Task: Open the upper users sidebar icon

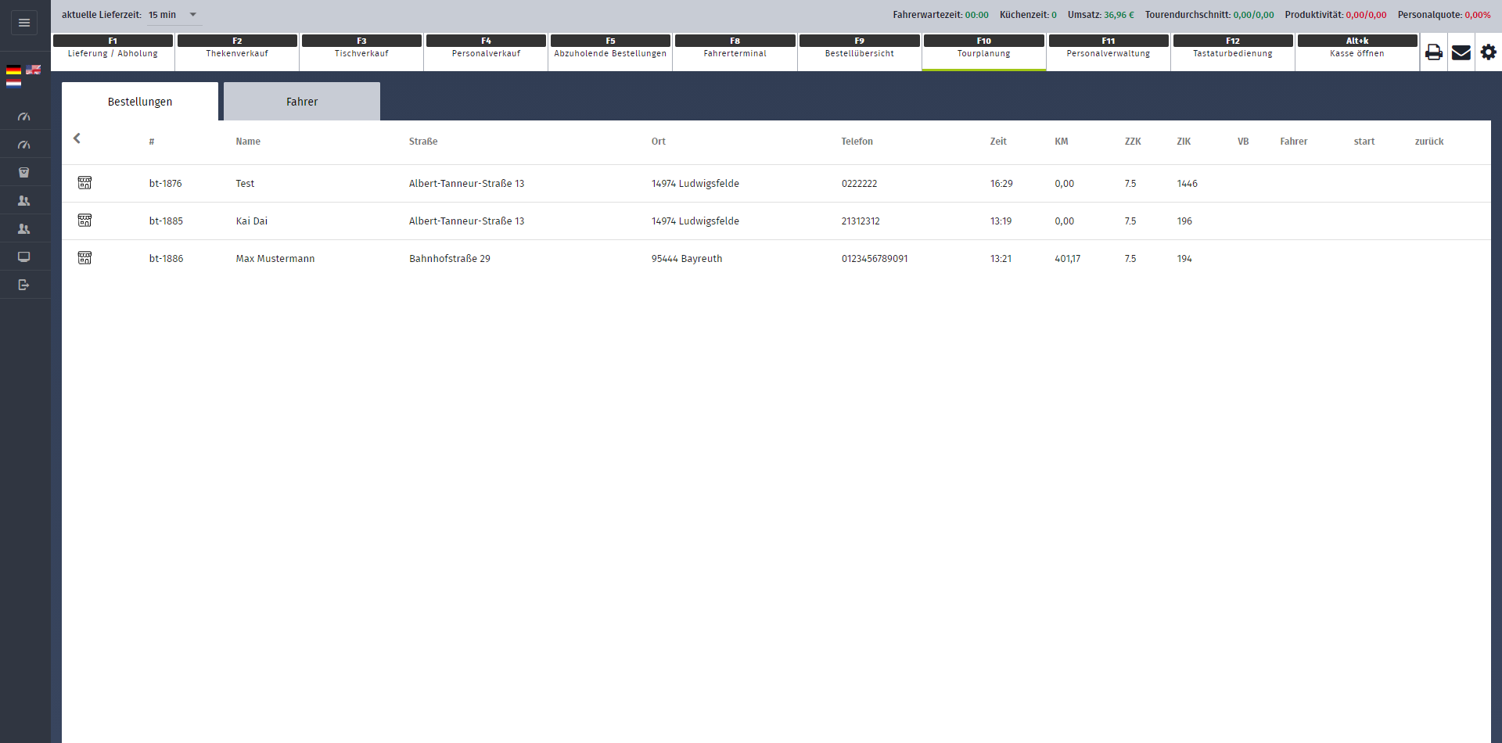Action: coord(24,201)
